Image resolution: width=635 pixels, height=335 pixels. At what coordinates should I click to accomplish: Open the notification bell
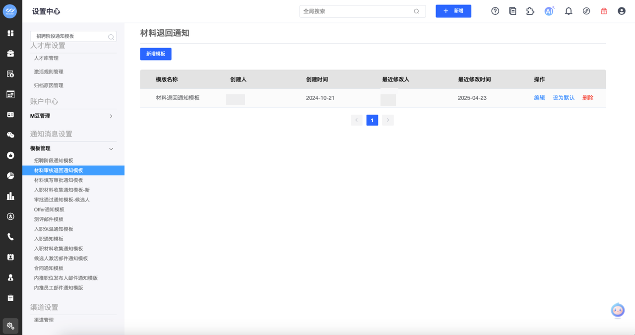pos(569,11)
